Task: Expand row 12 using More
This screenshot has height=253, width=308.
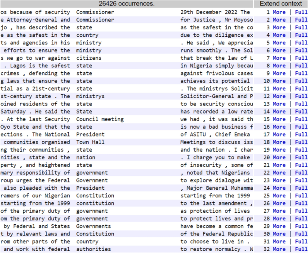Action: tap(279, 96)
